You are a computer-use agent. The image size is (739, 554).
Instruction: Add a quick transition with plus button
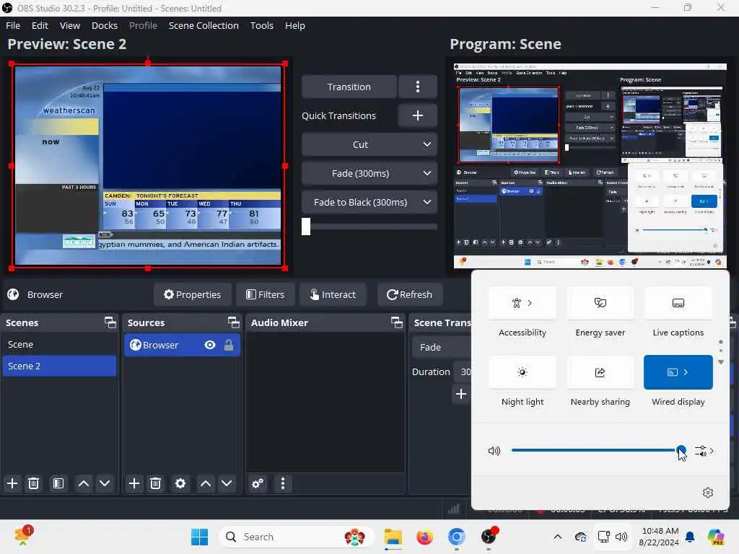(x=418, y=115)
